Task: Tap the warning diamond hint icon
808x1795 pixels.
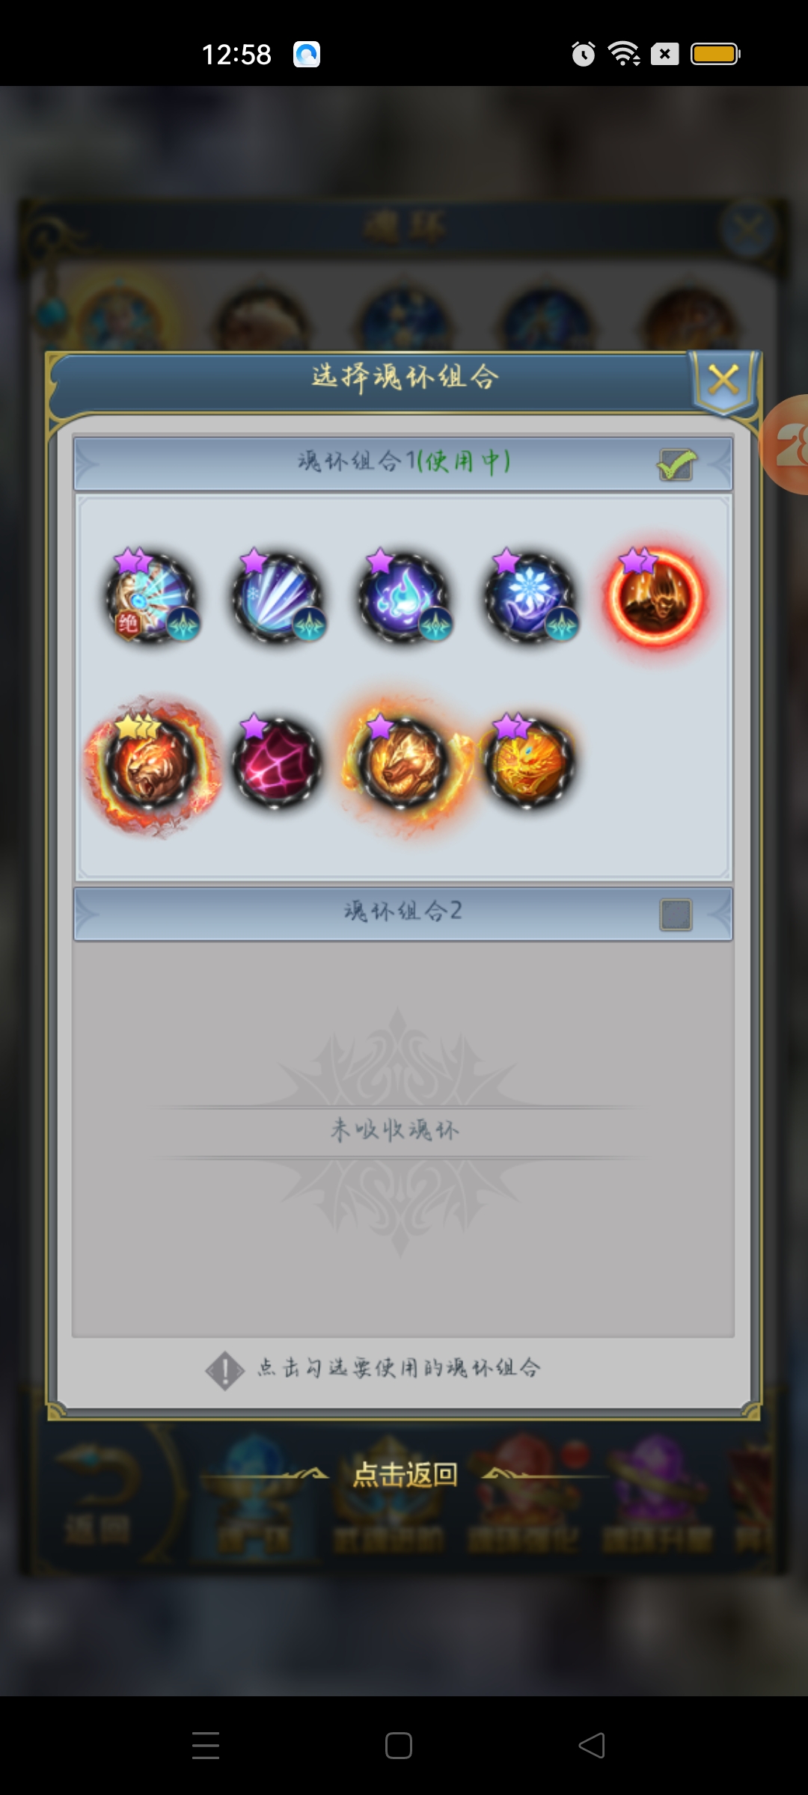Action: pos(224,1371)
